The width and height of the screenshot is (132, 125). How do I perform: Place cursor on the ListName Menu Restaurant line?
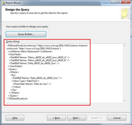[30, 51]
